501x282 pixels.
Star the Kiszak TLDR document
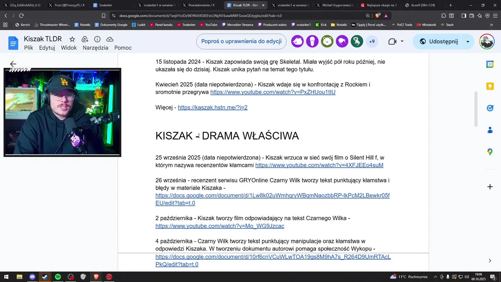[72, 39]
